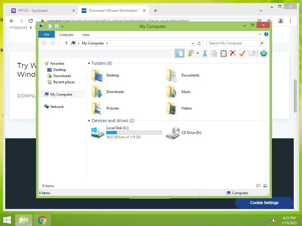Select CD Drive (D:)

[x=183, y=133]
